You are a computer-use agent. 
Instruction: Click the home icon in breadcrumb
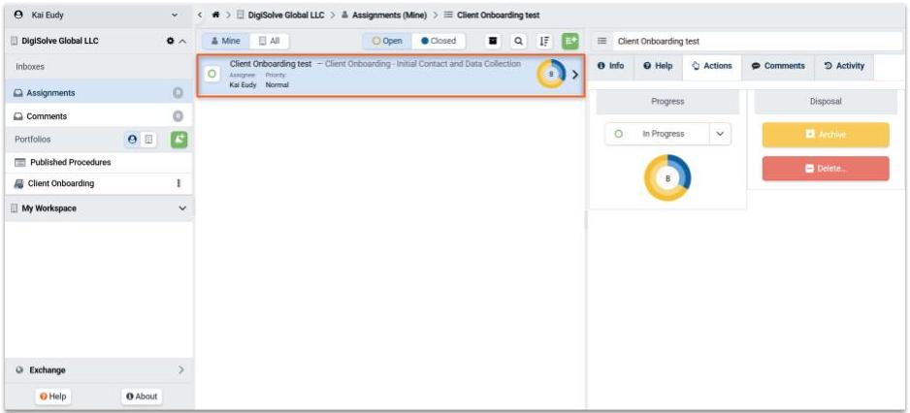pyautogui.click(x=215, y=16)
